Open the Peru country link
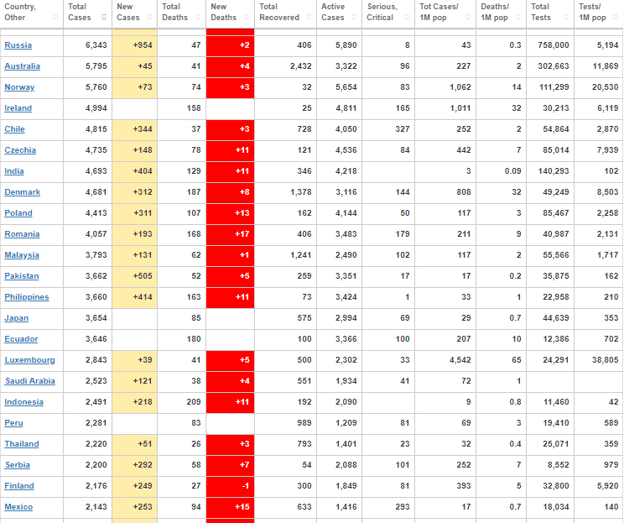The width and height of the screenshot is (624, 523). pyautogui.click(x=13, y=423)
